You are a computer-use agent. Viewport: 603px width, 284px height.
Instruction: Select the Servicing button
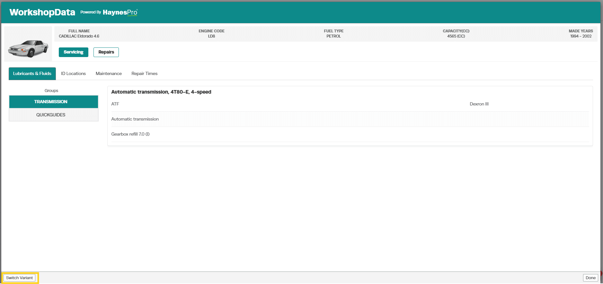(x=74, y=52)
